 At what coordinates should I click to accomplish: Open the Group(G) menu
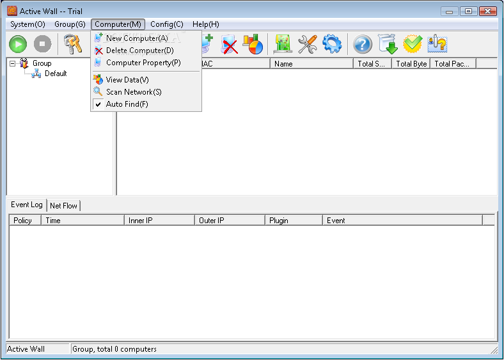point(70,24)
